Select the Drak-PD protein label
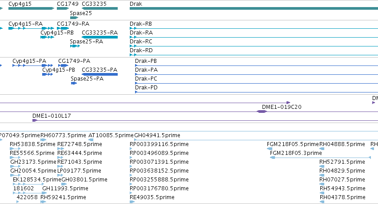The width and height of the screenshot is (378, 204). coord(146,88)
